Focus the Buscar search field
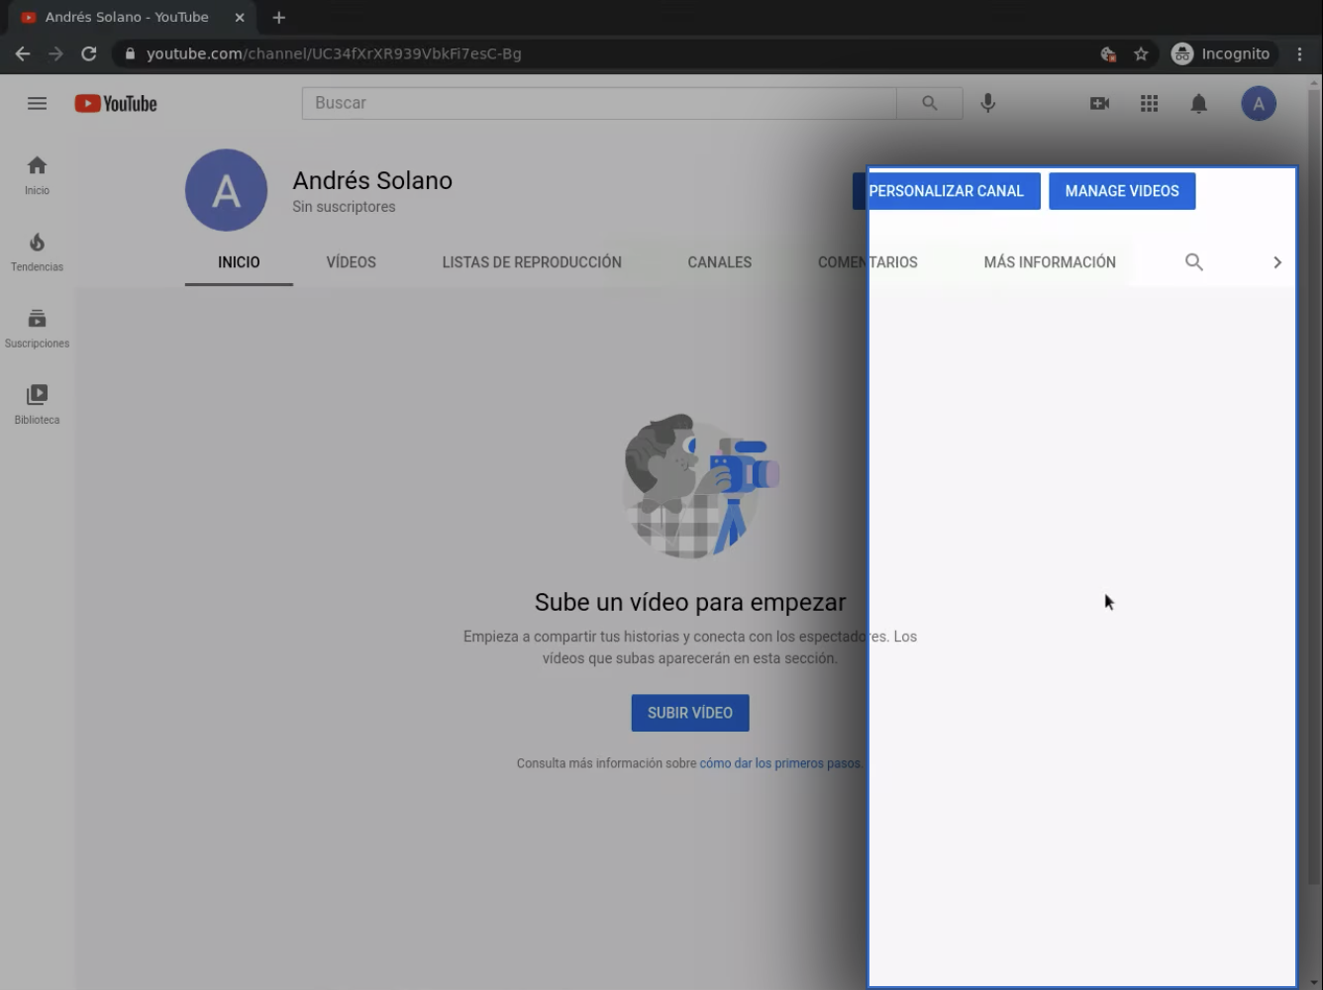The width and height of the screenshot is (1323, 990). 599,103
